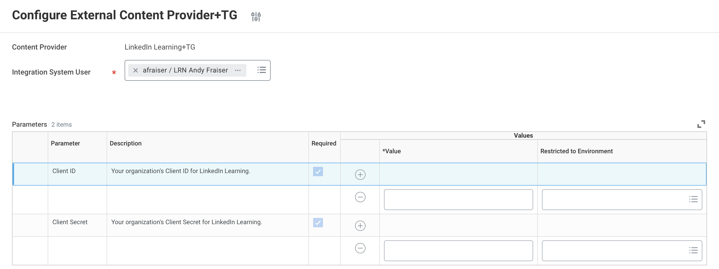Click the Client Secret description cell
Screen dimensions: 719x269
(186, 222)
